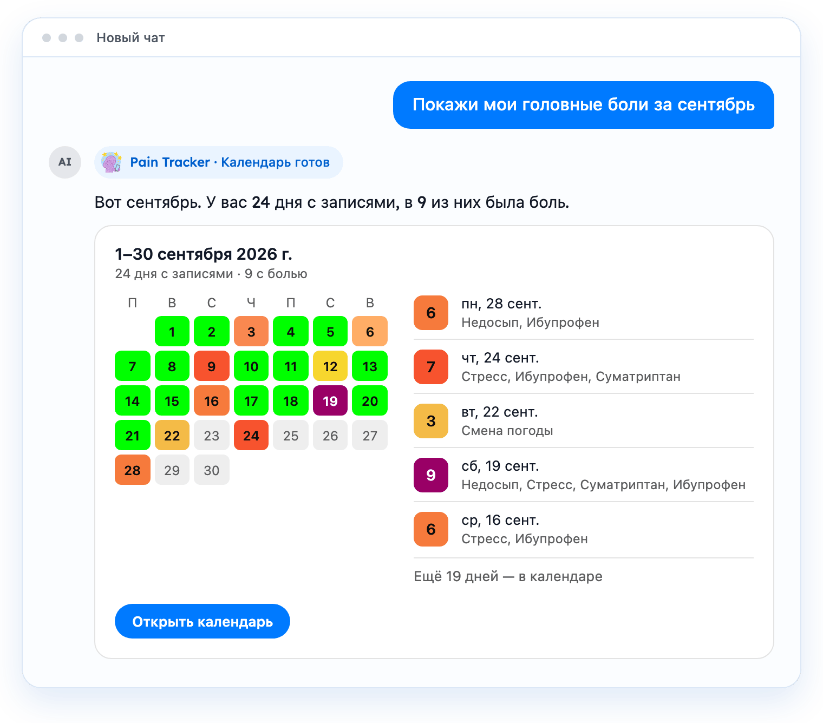Image resolution: width=823 pixels, height=724 pixels.
Task: Select empty gray day 23 in the calendar
Action: (x=212, y=435)
